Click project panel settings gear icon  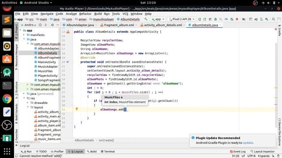tap(52, 25)
